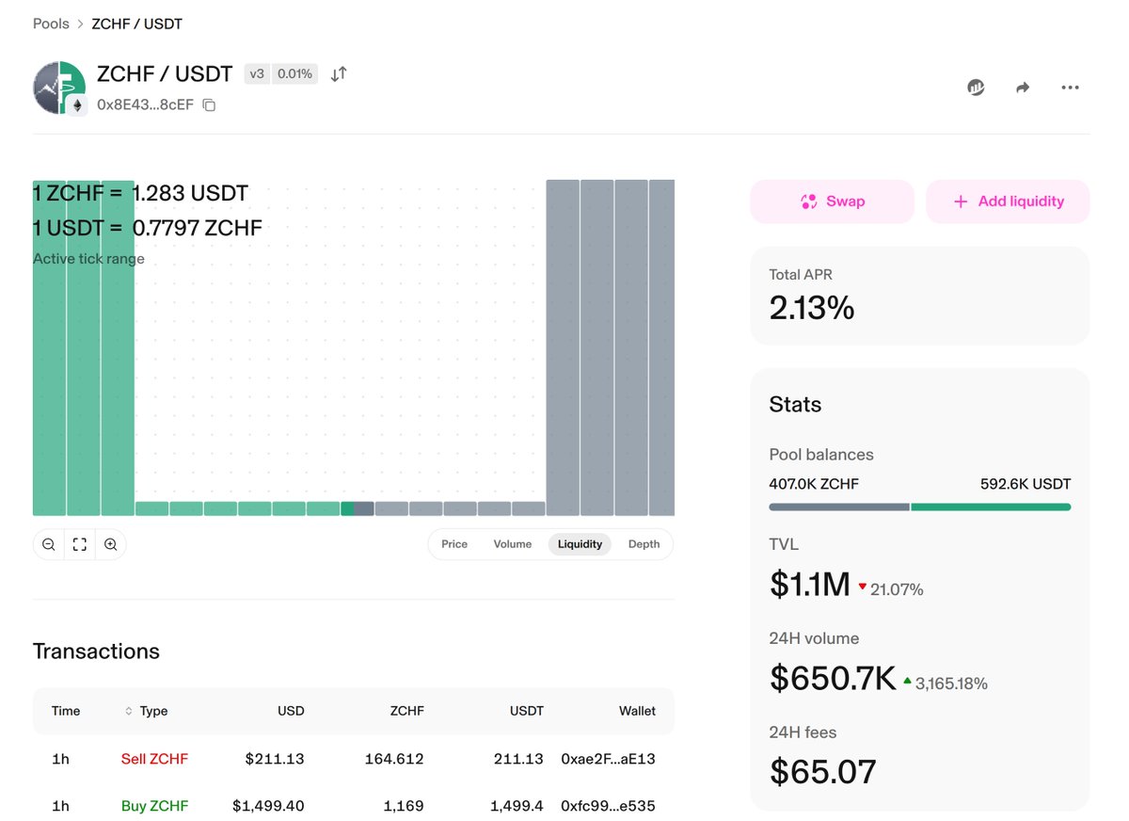Screen dimensions: 1129x821
Task: Copy the pool address 0x8E43...8cEF
Action: tap(209, 105)
